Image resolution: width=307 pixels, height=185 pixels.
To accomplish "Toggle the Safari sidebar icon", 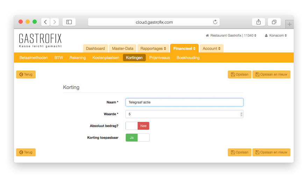I will (69, 22).
